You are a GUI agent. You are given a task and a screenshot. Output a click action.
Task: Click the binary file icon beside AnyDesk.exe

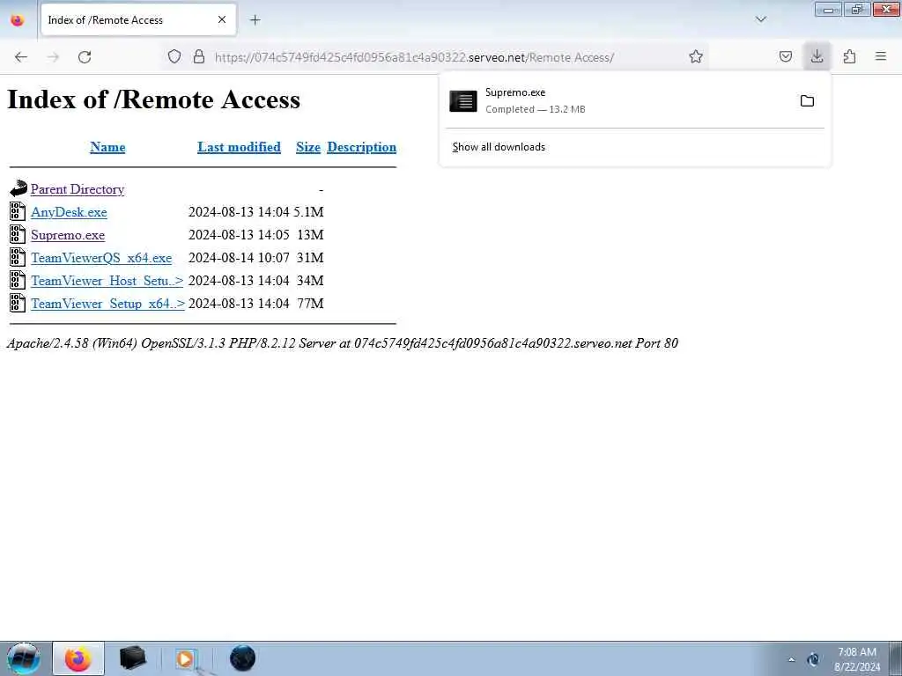pos(18,211)
